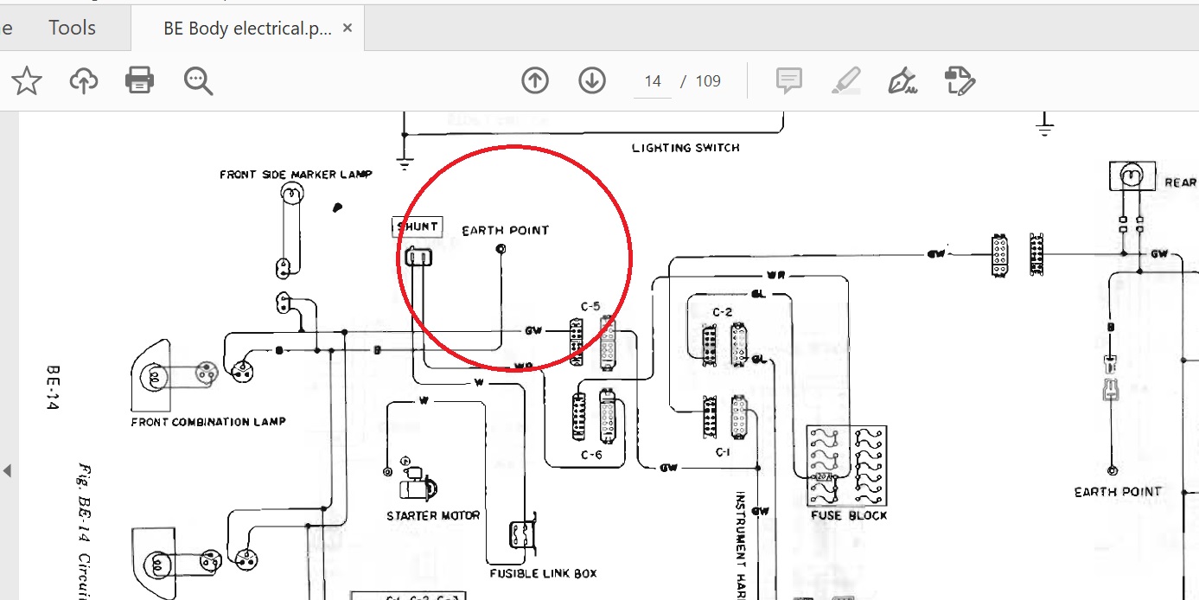Go to next page arrow
This screenshot has width=1199, height=600.
(x=592, y=81)
